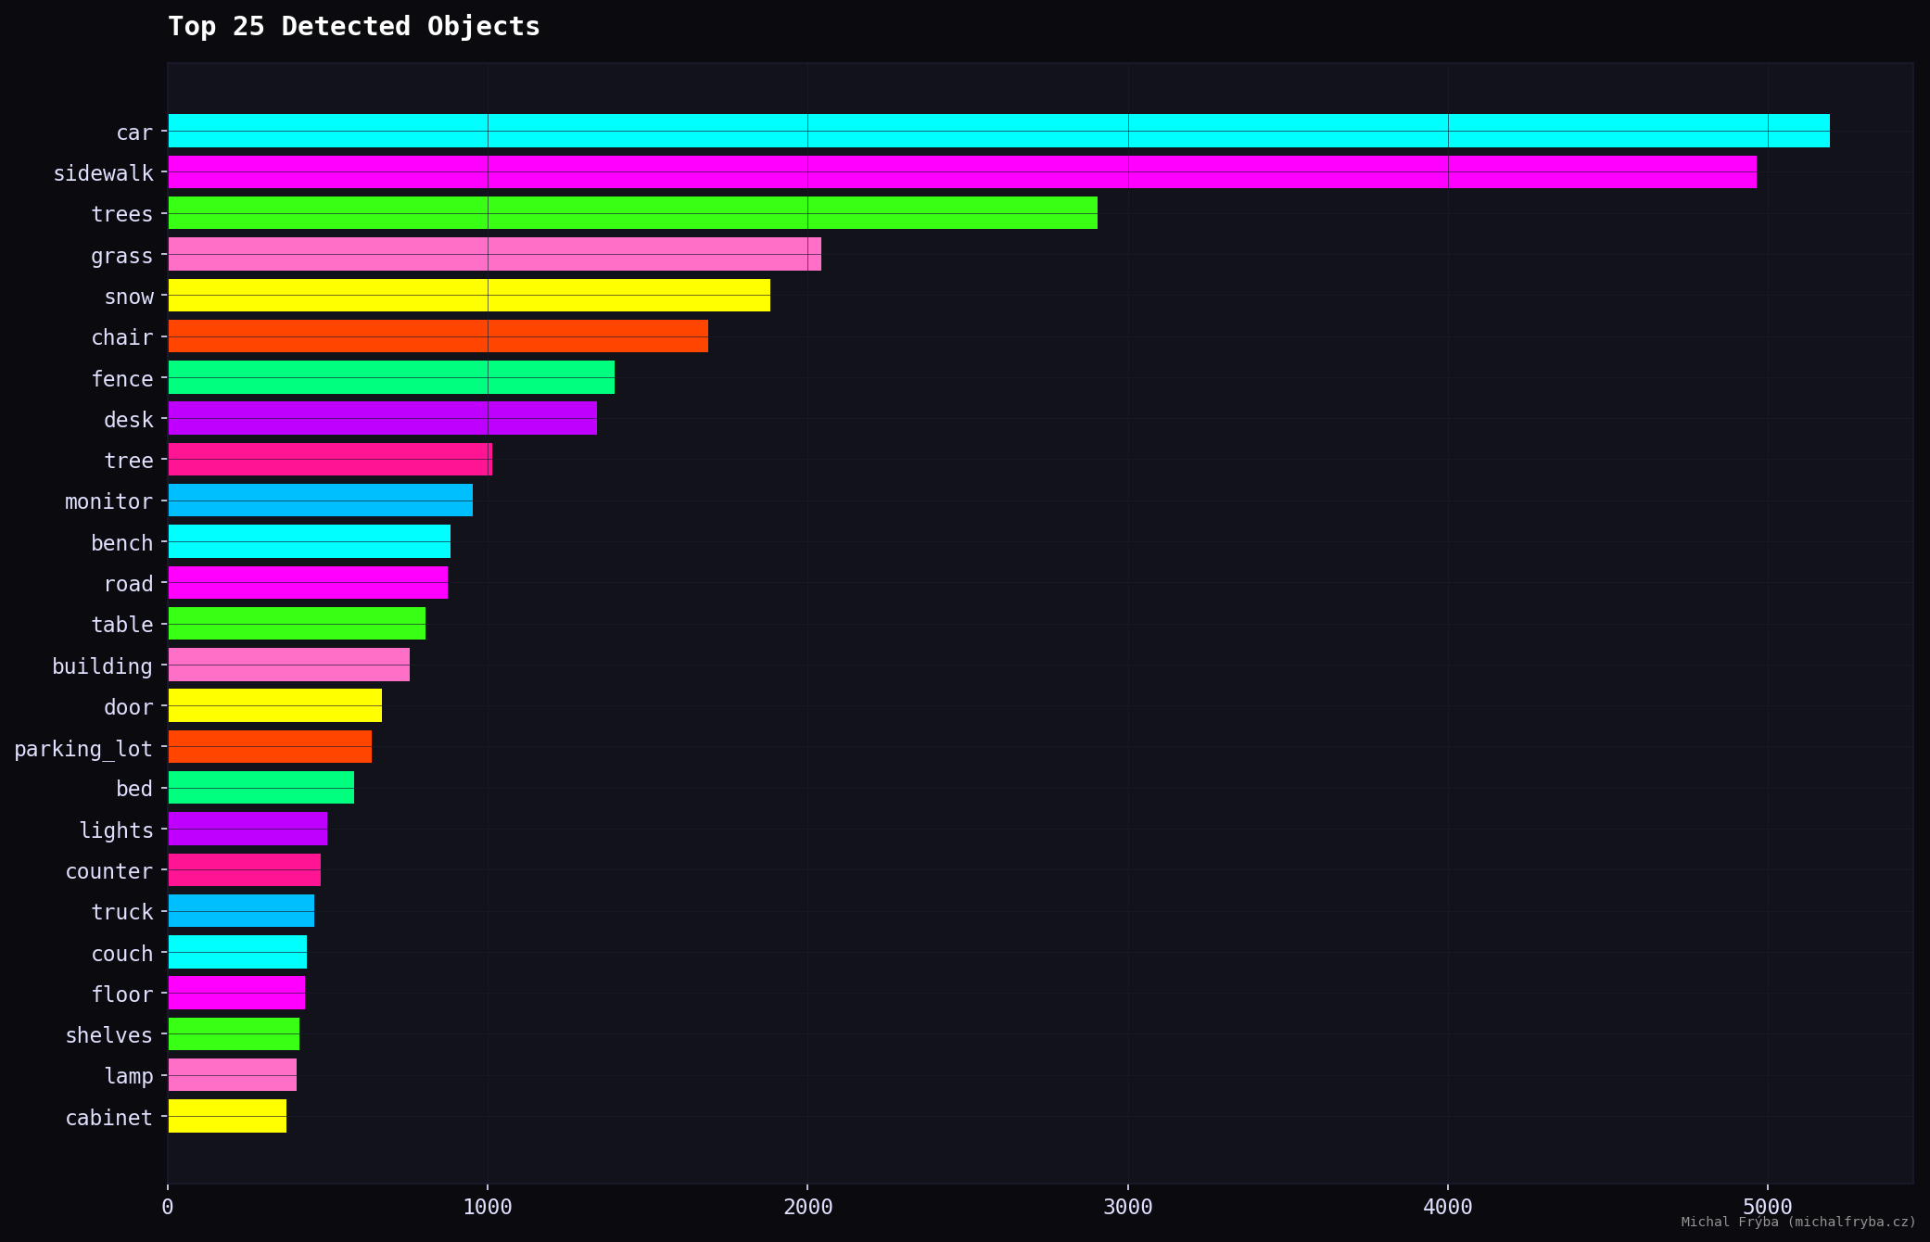1930x1242 pixels.
Task: Click the purple desk bar
Action: coord(382,418)
